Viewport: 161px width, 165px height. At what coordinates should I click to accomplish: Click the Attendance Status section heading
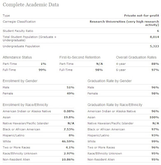click(x=17, y=57)
